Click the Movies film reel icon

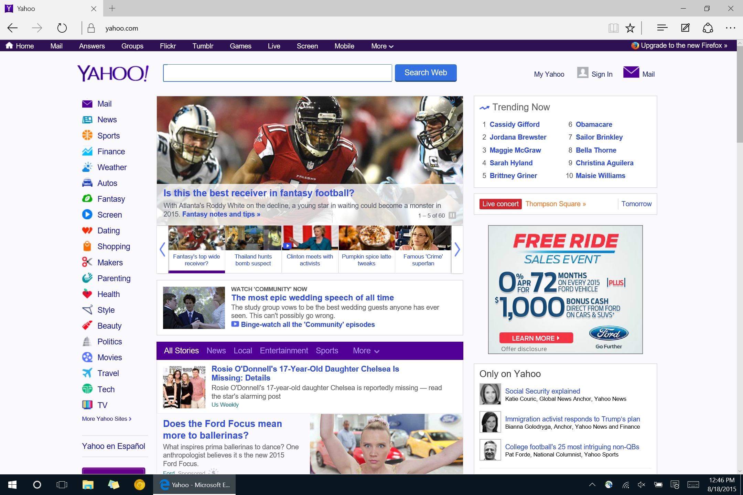pyautogui.click(x=87, y=357)
